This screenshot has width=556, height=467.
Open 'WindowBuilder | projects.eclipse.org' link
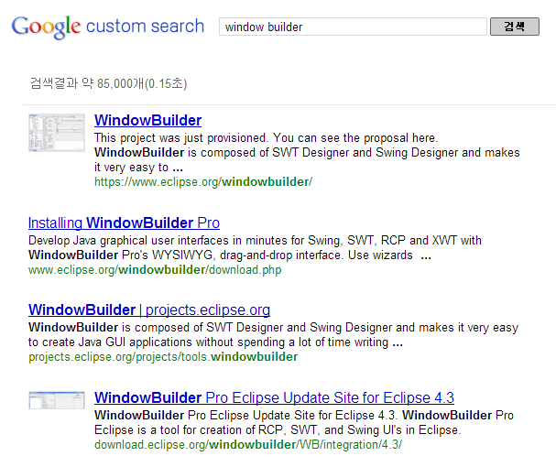pos(149,310)
